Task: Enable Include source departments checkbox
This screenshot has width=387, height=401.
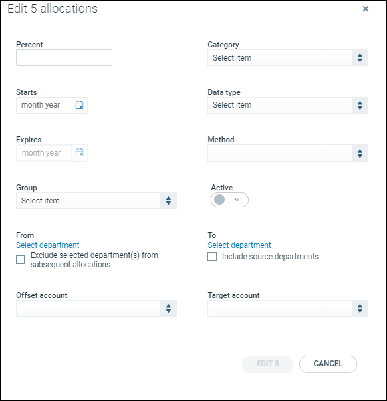Action: (x=212, y=256)
